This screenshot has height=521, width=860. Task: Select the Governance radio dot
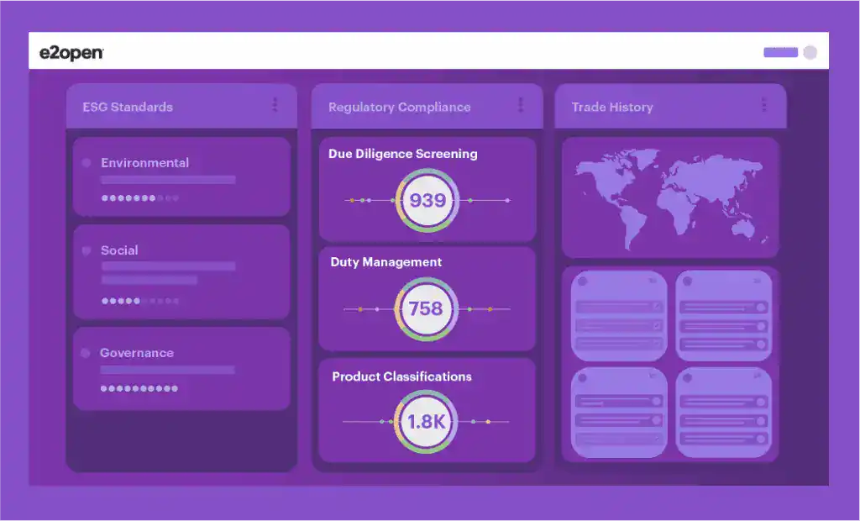click(85, 353)
